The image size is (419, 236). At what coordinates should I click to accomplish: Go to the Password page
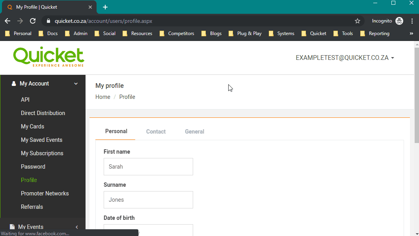(x=33, y=167)
